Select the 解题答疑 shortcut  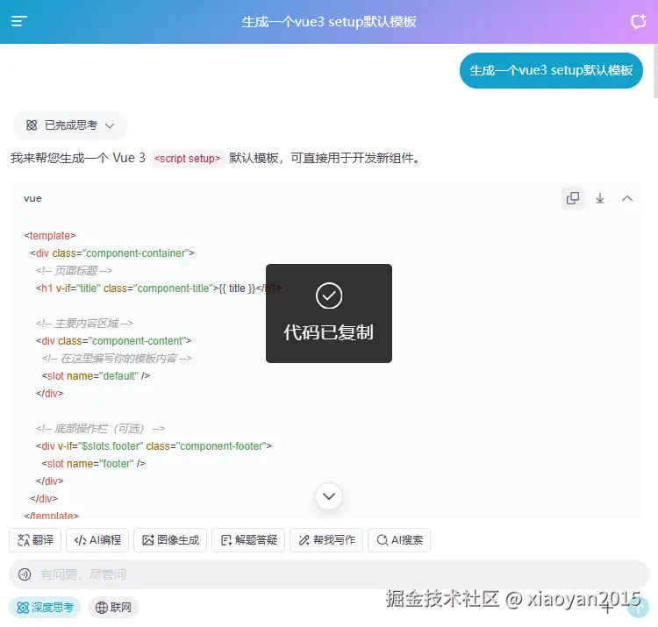[x=248, y=540]
